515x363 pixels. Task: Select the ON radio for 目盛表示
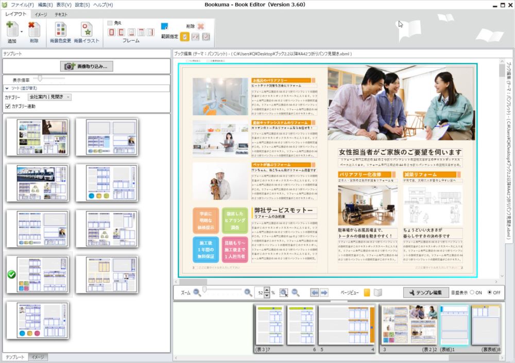(x=472, y=292)
